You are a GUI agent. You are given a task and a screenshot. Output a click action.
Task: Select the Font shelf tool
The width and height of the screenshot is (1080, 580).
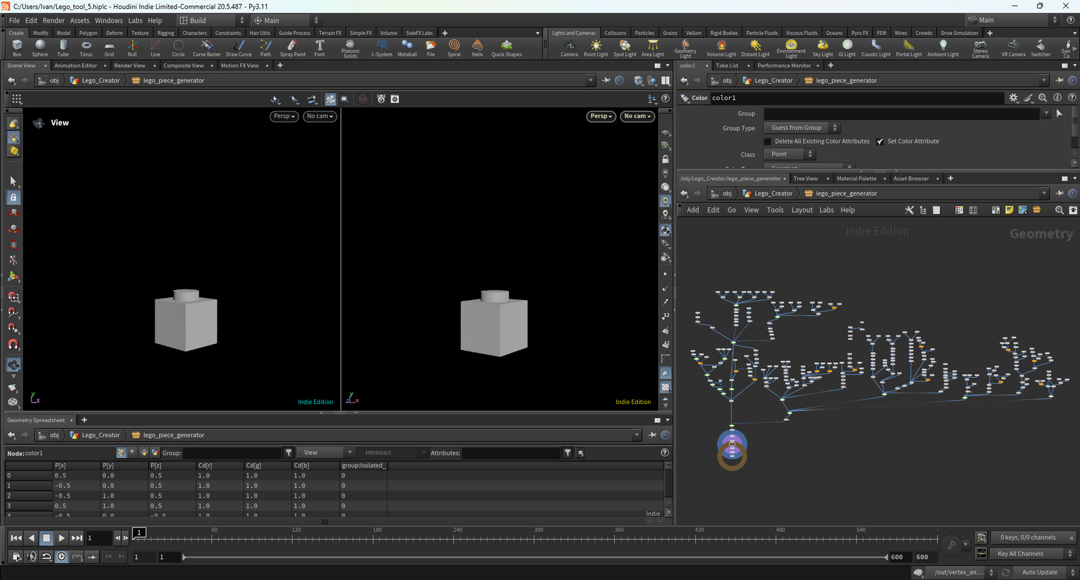coord(319,48)
